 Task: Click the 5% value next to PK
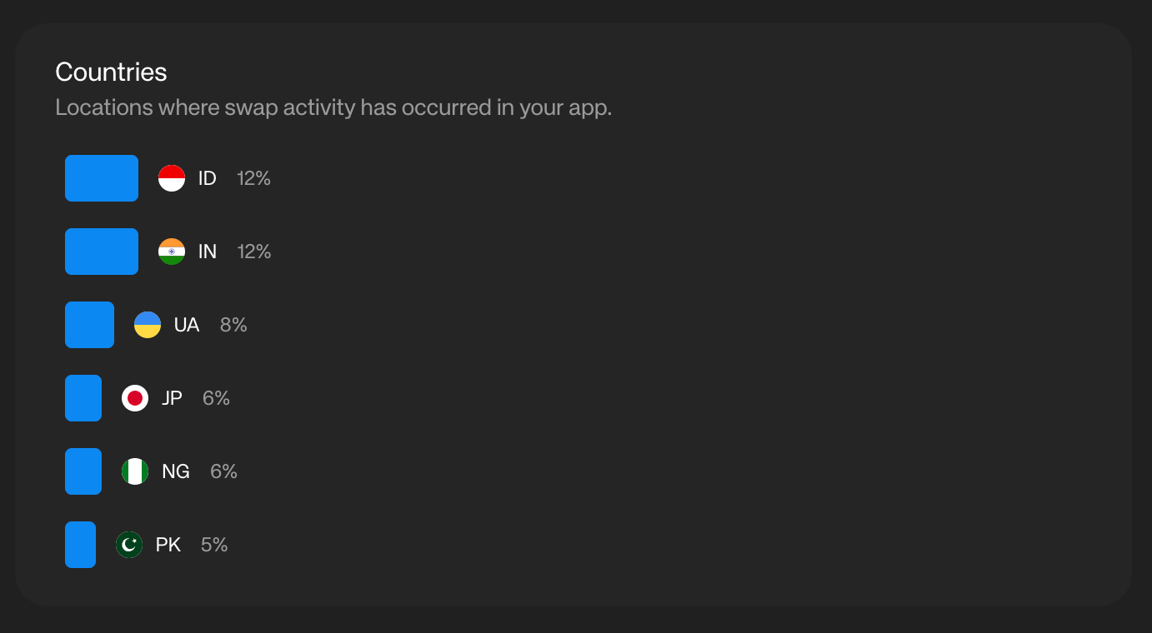pos(214,545)
